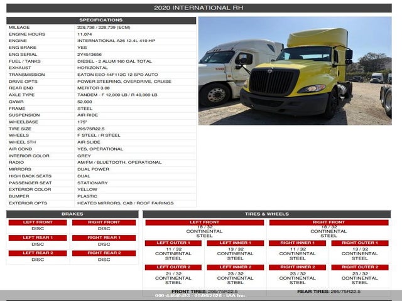
Task: Click EATON EEO-14F112C 12 SPD AUTO
Action: (117, 75)
